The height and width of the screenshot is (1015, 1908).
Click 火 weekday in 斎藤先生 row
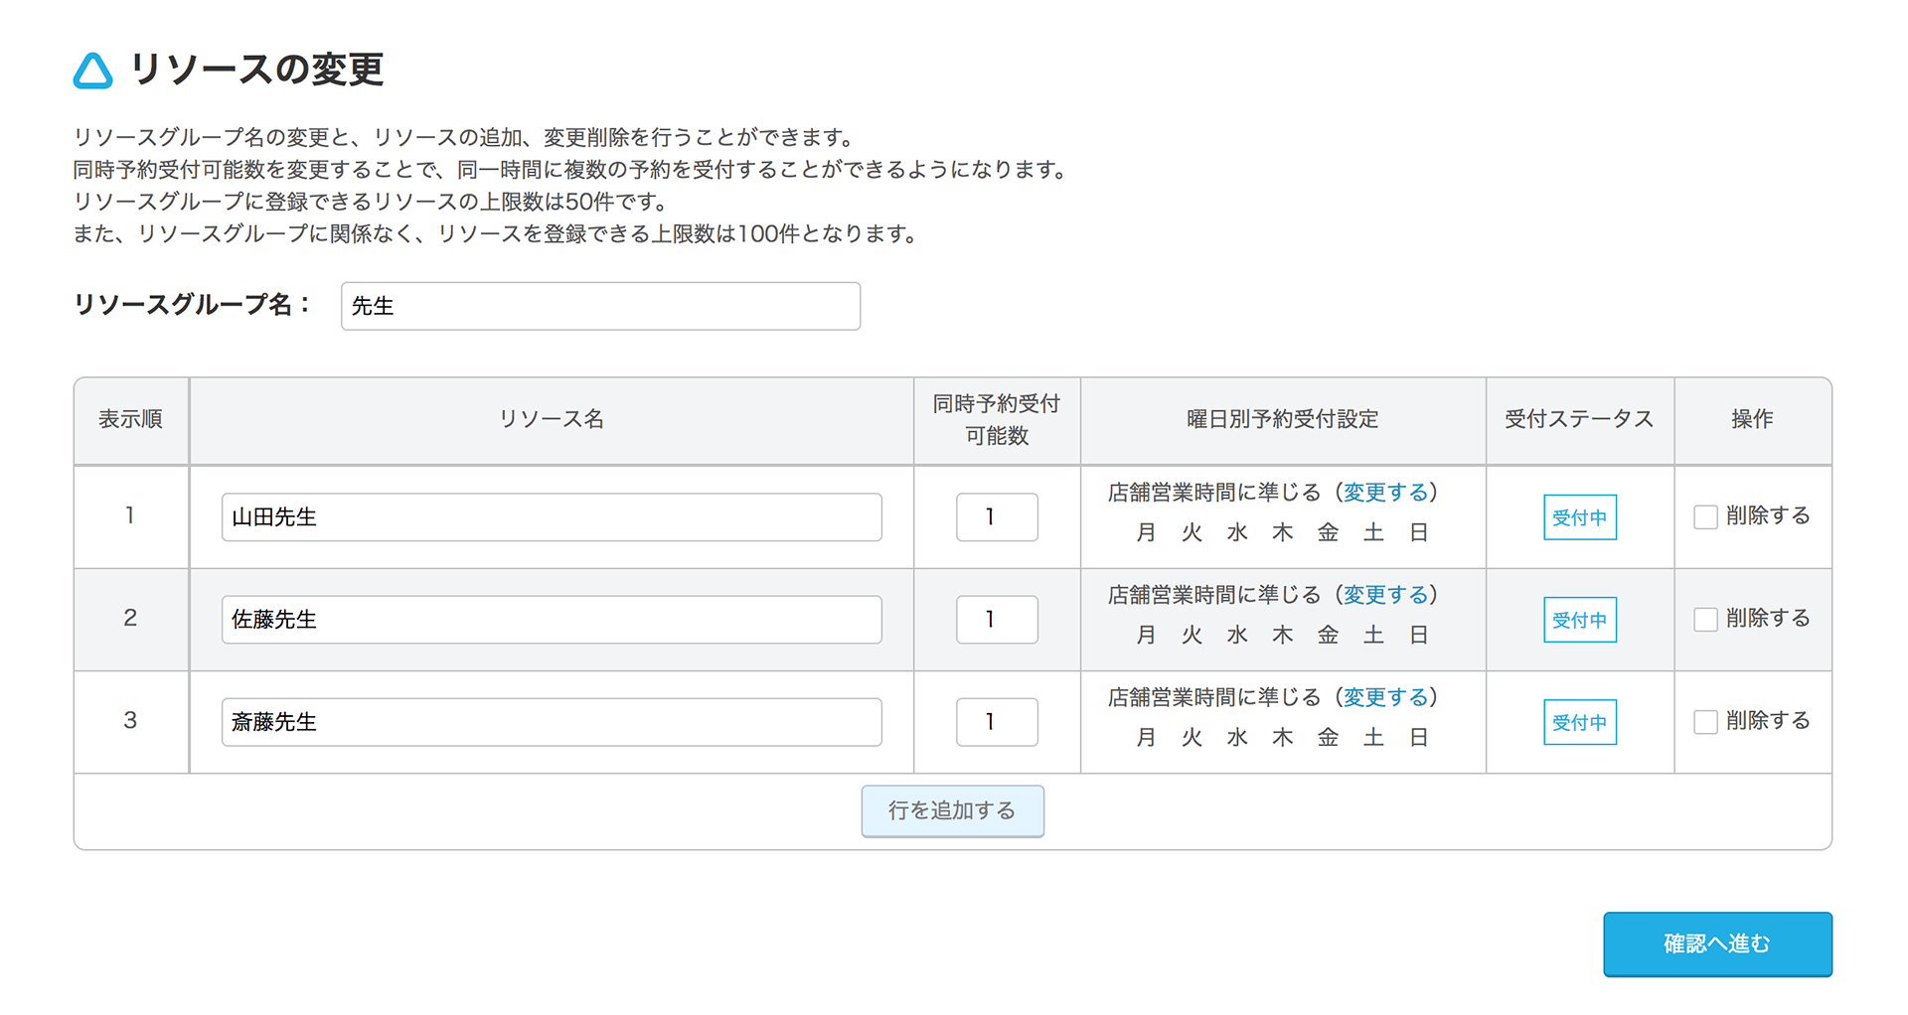[1192, 738]
